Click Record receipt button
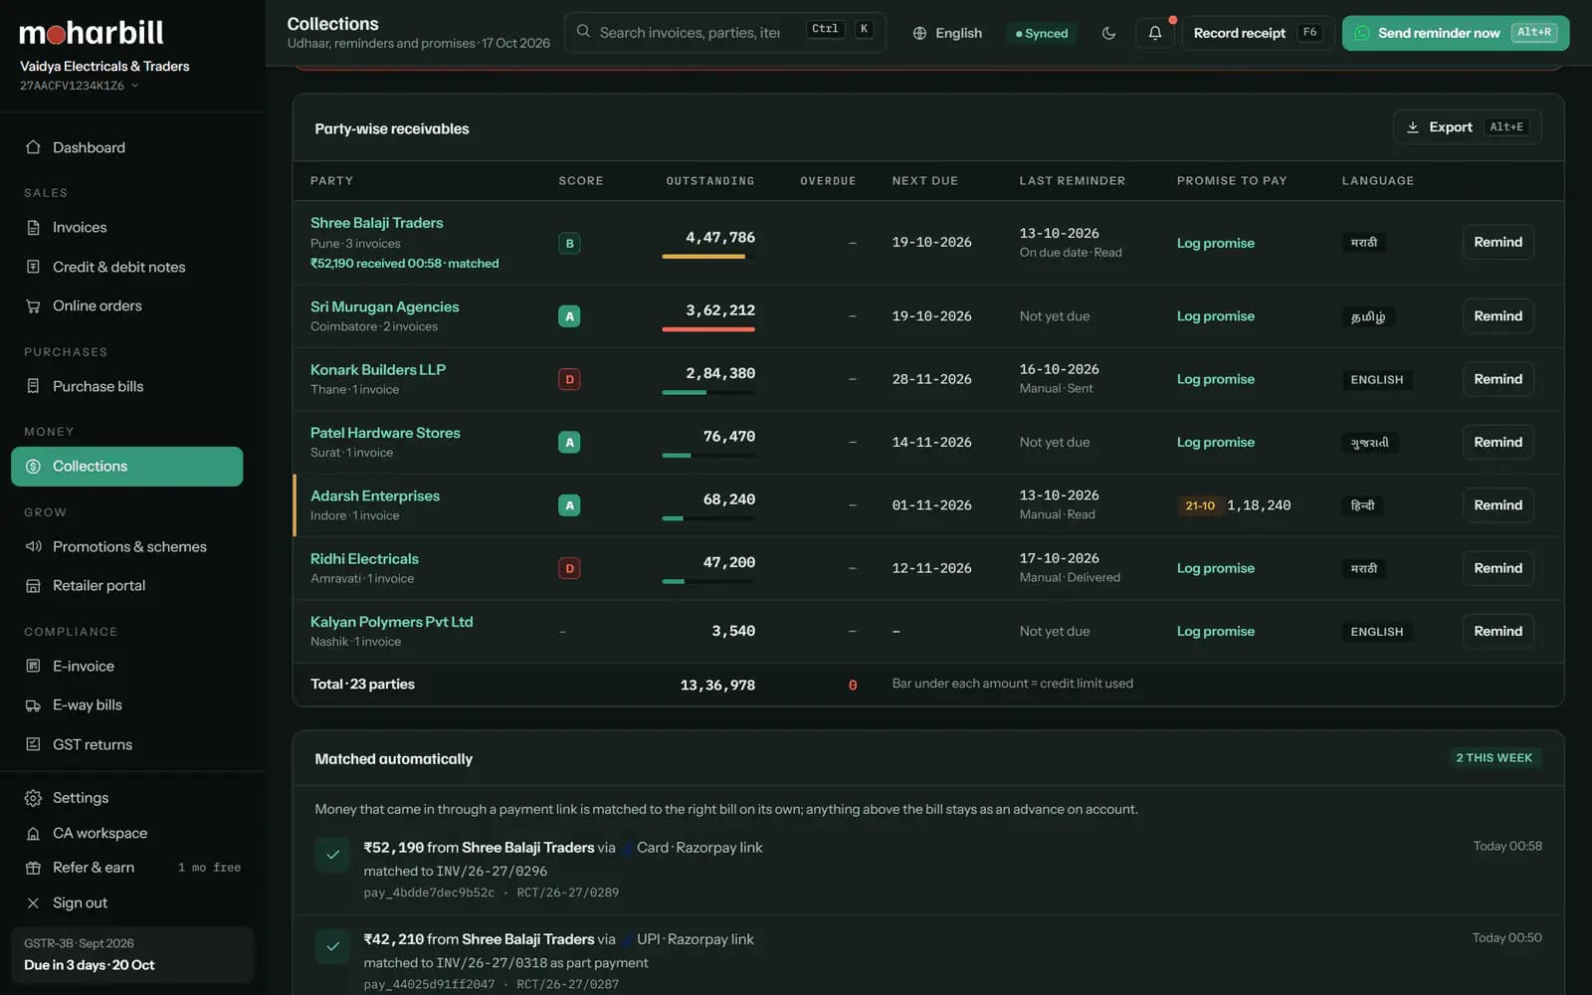This screenshot has height=995, width=1592. pyautogui.click(x=1258, y=33)
